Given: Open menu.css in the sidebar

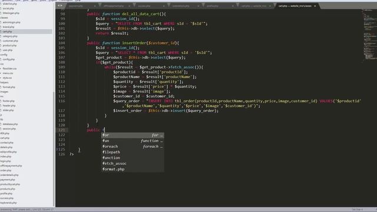Looking at the screenshot, I should [x=8, y=73].
